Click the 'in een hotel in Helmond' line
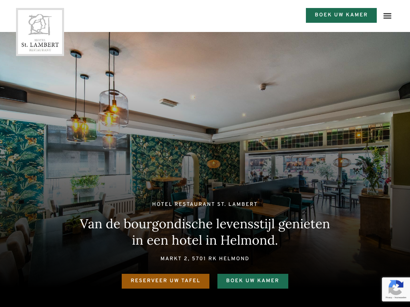410x307 pixels. point(205,240)
